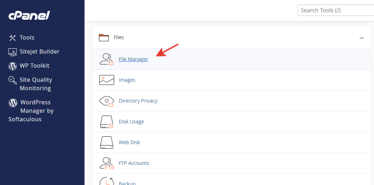Open the Disk Usage link
The height and width of the screenshot is (185, 374).
pos(131,121)
